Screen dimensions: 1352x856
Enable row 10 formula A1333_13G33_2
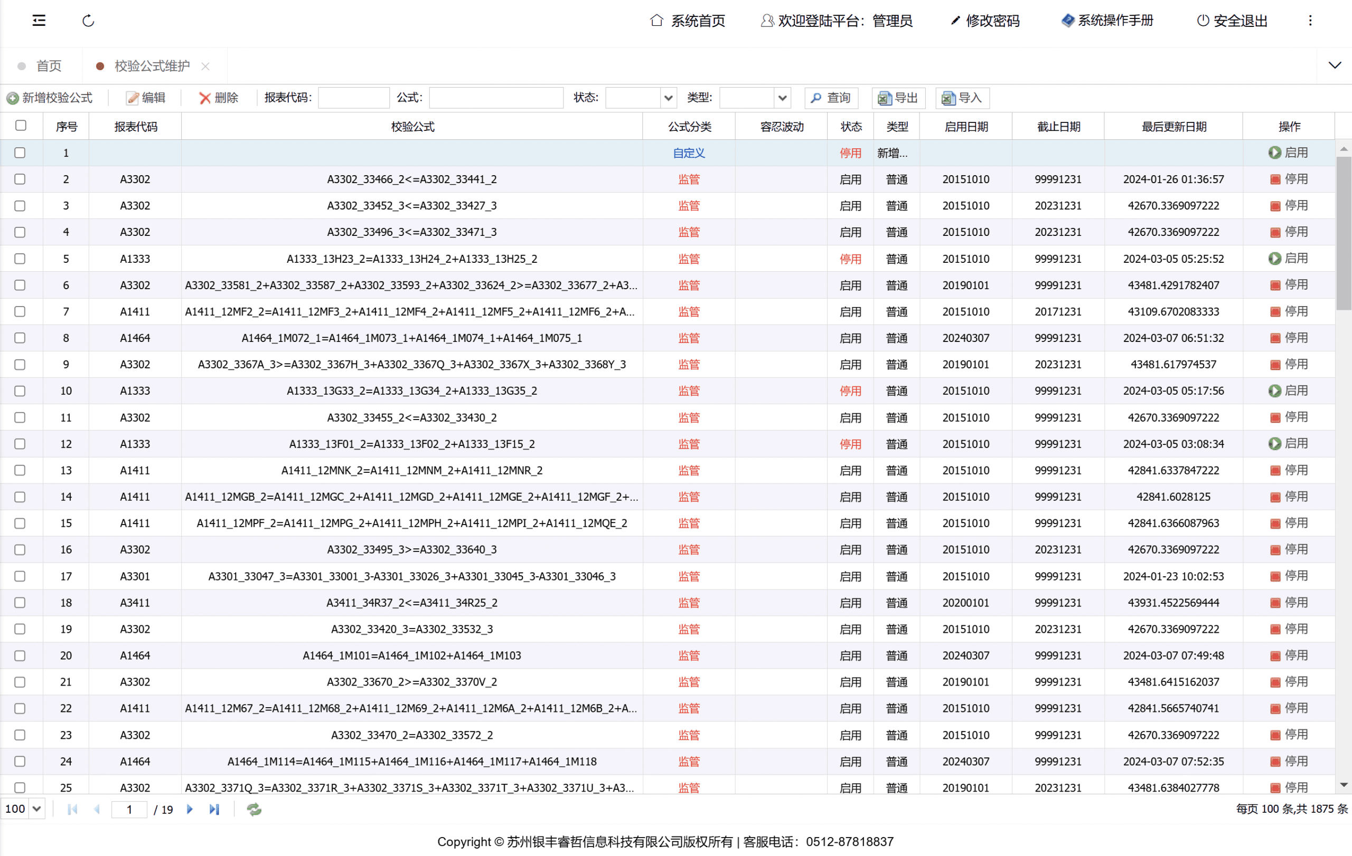pos(1288,391)
